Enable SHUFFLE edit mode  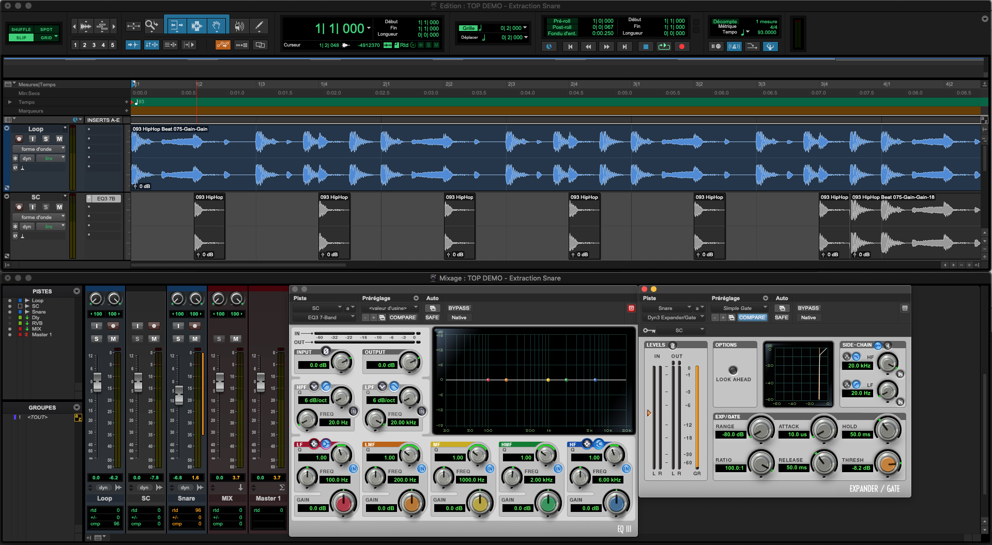21,29
